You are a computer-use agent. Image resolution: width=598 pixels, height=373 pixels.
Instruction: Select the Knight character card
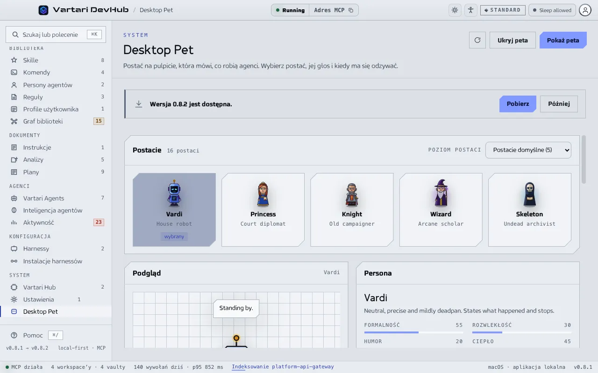click(x=352, y=210)
